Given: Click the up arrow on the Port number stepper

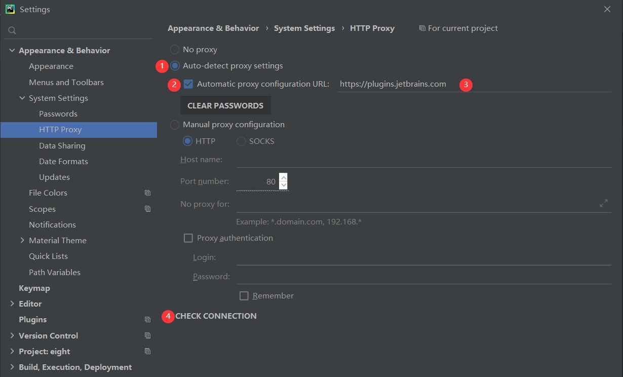Looking at the screenshot, I should point(284,177).
